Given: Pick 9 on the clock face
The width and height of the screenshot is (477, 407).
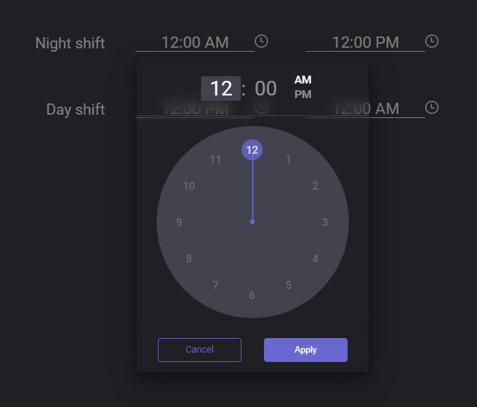Looking at the screenshot, I should coord(179,222).
